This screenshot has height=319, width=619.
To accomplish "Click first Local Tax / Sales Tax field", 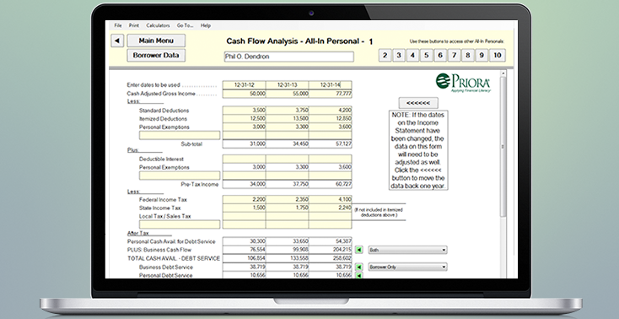I will (244, 216).
